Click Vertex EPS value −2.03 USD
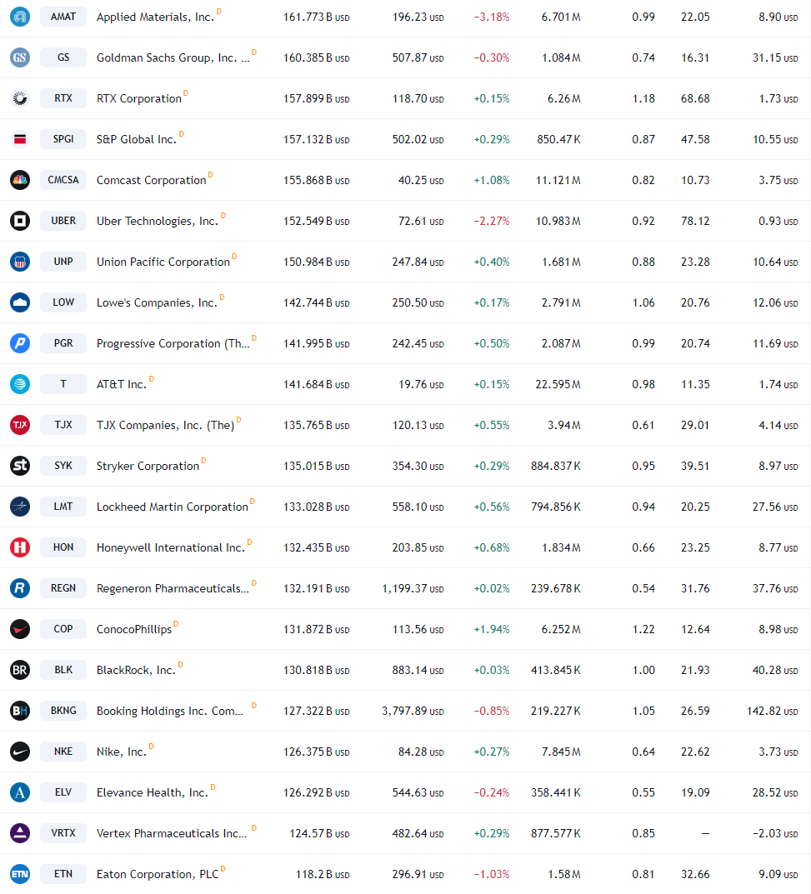Image resolution: width=811 pixels, height=894 pixels. tap(775, 833)
